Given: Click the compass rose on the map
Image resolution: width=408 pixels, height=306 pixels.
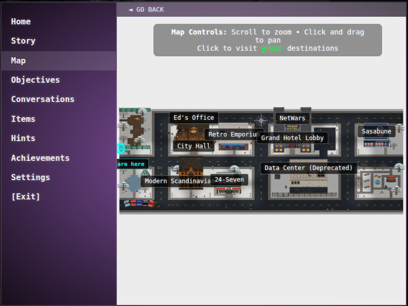Looking at the screenshot, I should (261, 121).
